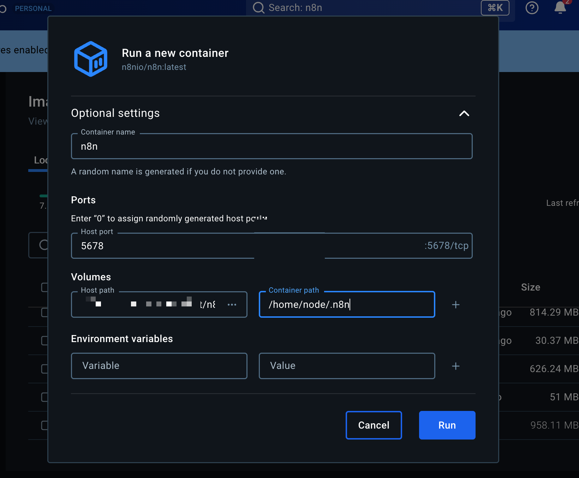
Task: Click the ⌘K shortcut badge
Action: (x=495, y=8)
